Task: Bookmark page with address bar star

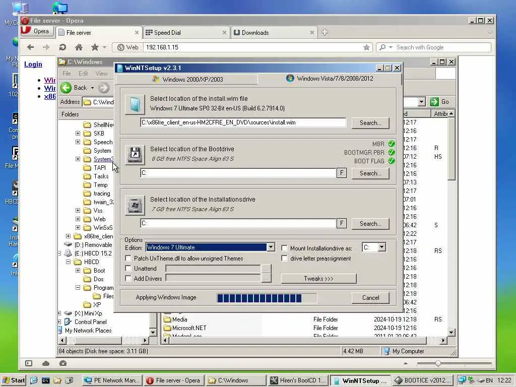Action: click(x=366, y=47)
